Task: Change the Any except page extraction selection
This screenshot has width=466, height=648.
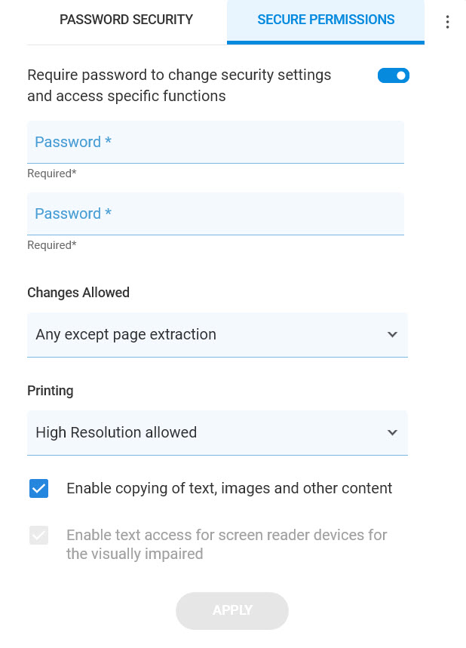Action: click(217, 334)
